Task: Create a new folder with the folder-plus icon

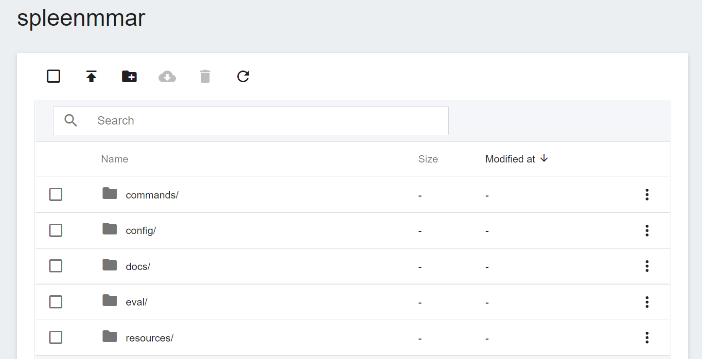Action: [129, 76]
